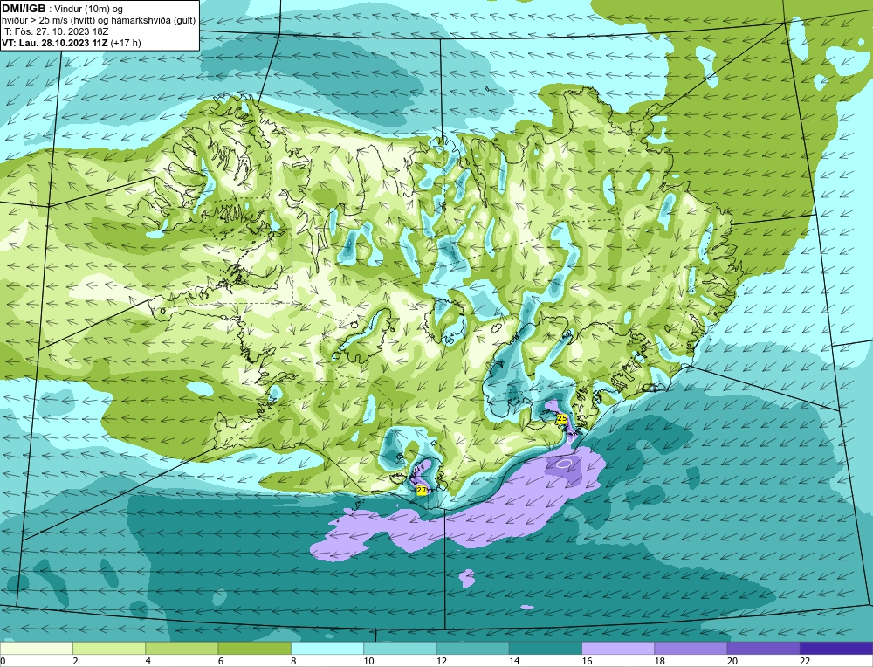Click the white gust contour in purple area
This screenshot has height=667, width=873.
click(x=563, y=463)
